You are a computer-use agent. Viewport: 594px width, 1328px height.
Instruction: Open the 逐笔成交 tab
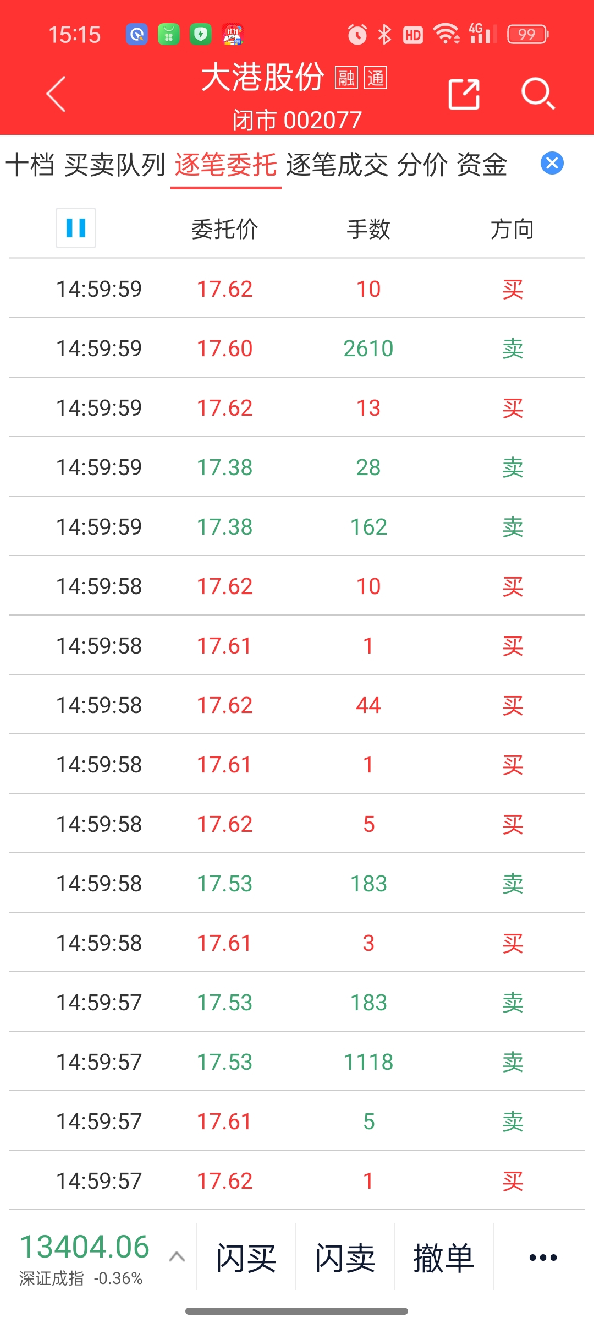coord(337,165)
